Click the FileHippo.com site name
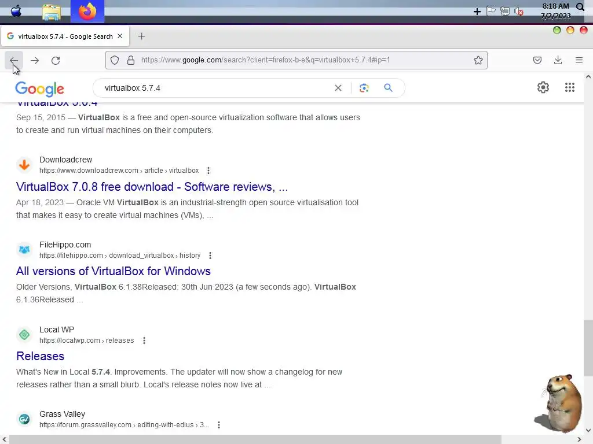Image resolution: width=593 pixels, height=444 pixels. 65,245
